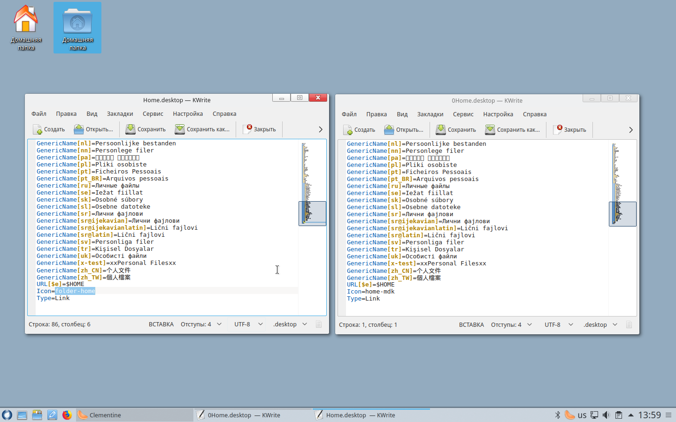Open Закладки menu in Home.desktop window
Screen dimensions: 676x422
point(120,114)
